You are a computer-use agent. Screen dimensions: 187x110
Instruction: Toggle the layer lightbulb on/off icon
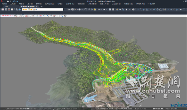click(x=24, y=9)
